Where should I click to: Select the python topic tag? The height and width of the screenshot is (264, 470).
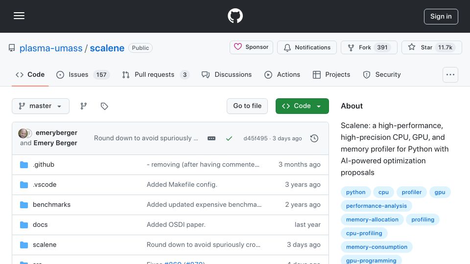point(356,192)
